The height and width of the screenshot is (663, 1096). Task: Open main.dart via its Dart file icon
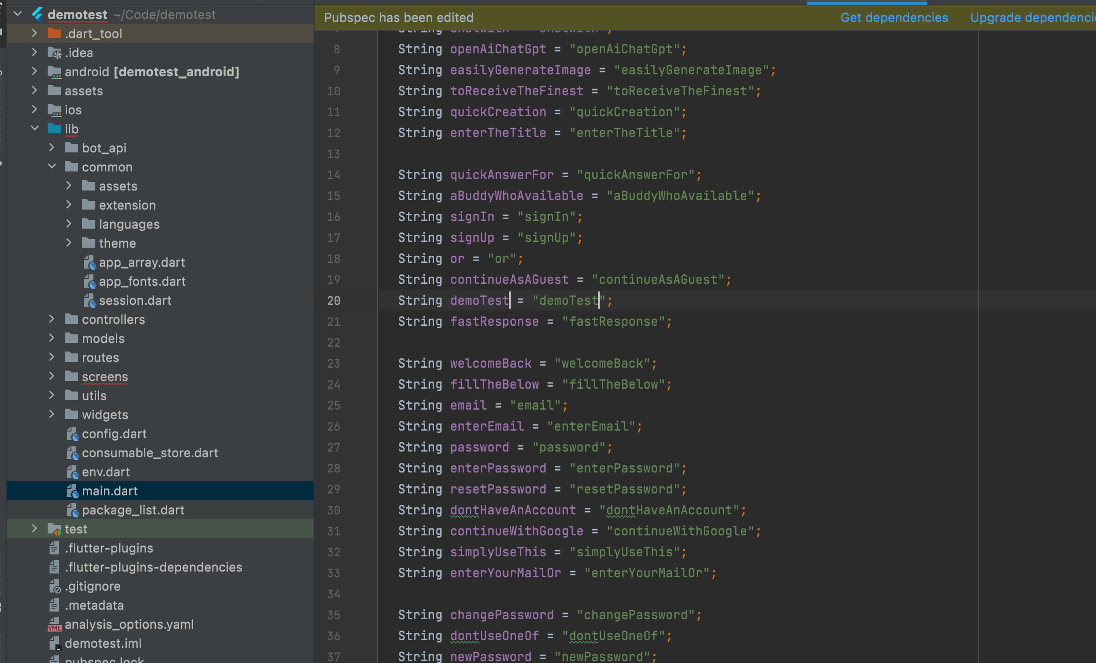(72, 491)
